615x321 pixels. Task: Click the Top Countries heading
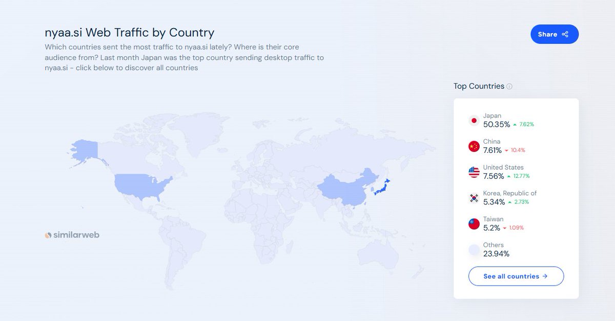[x=479, y=86]
